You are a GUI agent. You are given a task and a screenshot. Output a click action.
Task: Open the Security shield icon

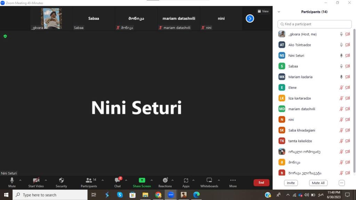(61, 180)
